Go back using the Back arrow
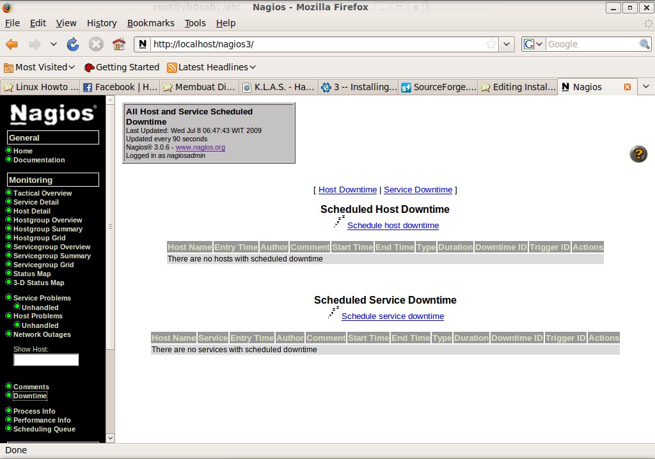This screenshot has width=655, height=459. click(12, 44)
